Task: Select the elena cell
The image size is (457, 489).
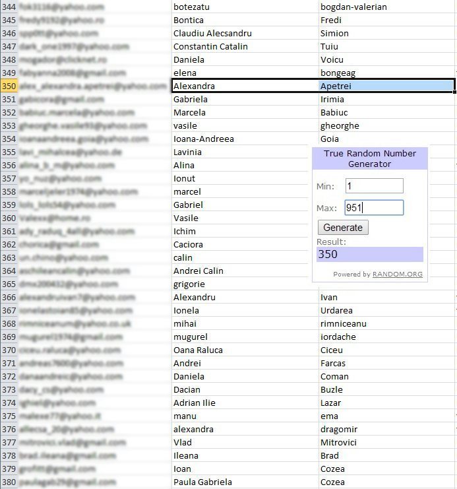Action: click(245, 73)
